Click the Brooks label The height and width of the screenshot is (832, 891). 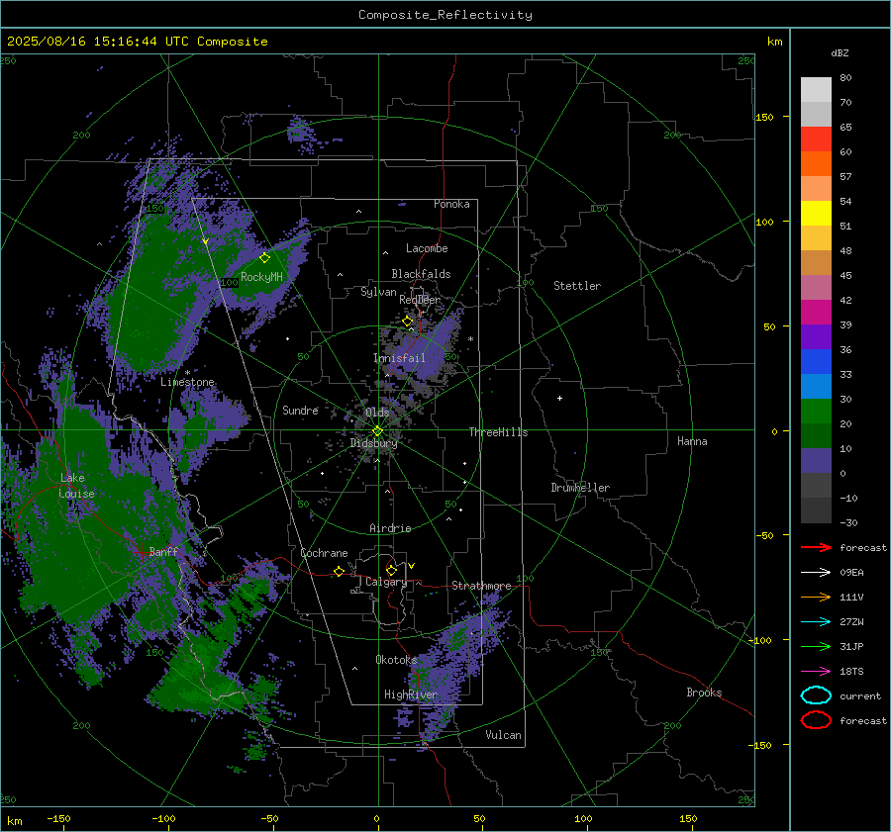(704, 693)
